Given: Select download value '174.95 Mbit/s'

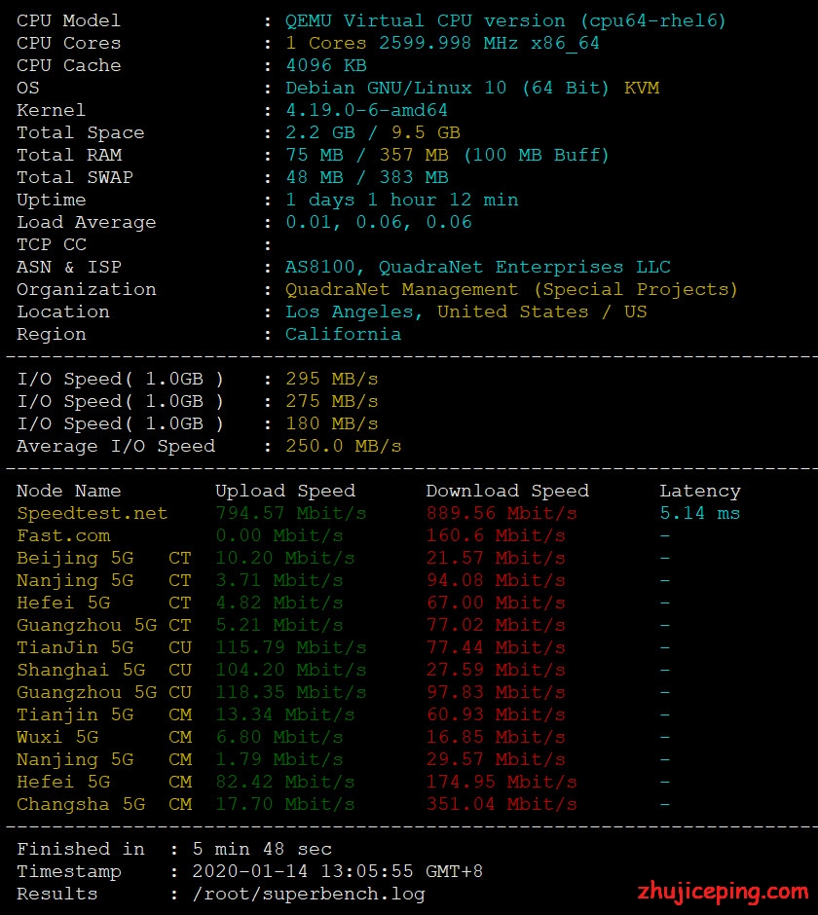Looking at the screenshot, I should tap(502, 782).
